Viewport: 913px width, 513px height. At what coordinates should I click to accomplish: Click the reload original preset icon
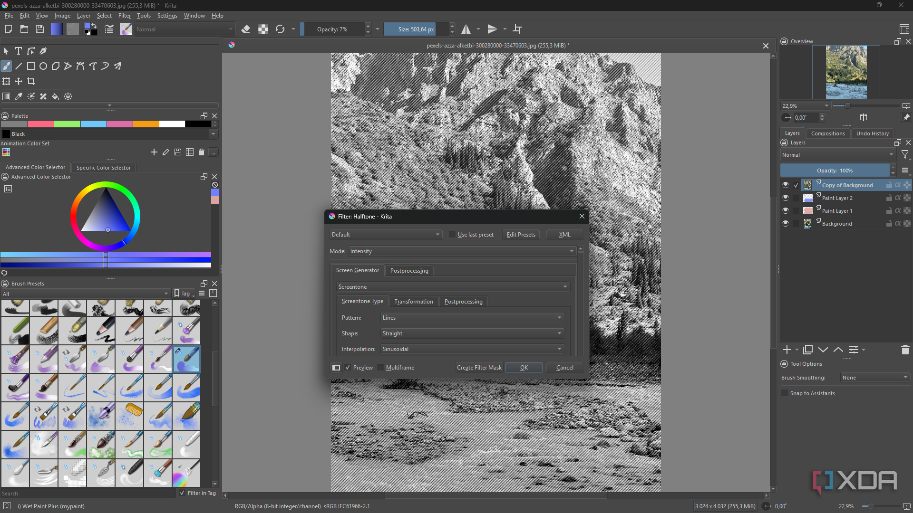(280, 29)
